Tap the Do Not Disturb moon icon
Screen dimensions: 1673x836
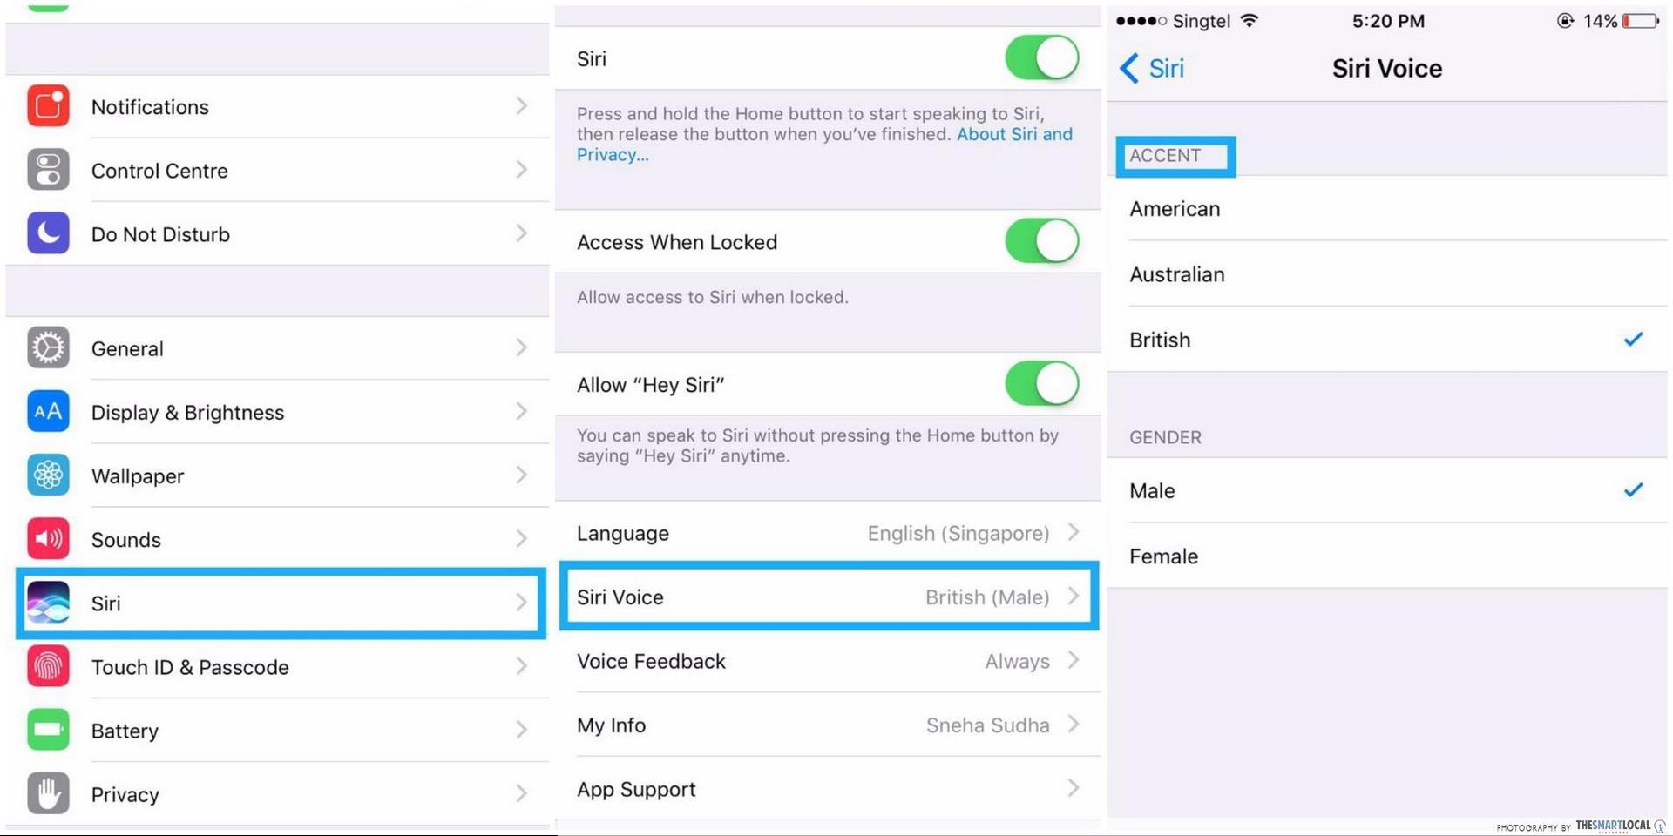[48, 233]
